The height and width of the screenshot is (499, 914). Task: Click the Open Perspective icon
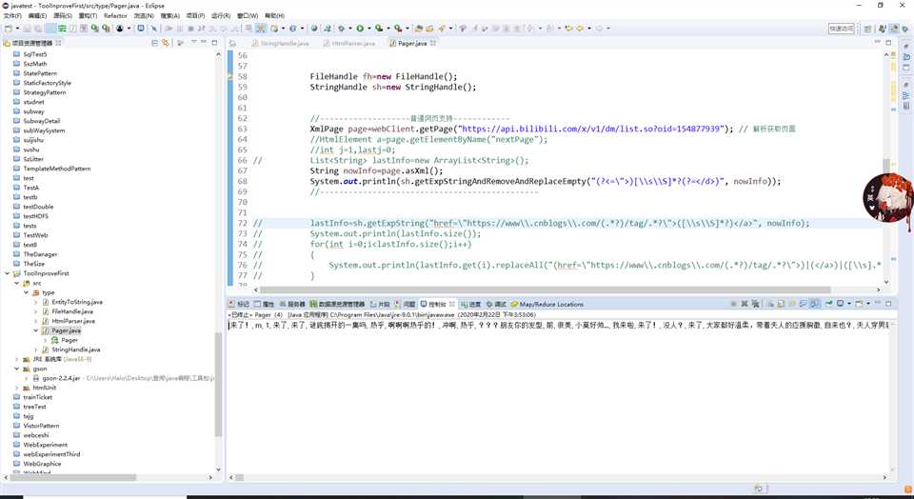[x=868, y=29]
